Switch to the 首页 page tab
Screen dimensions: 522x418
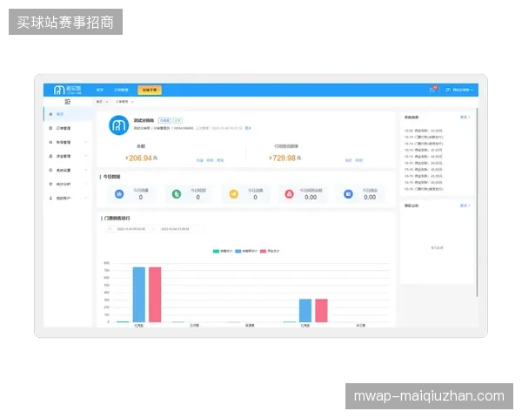(99, 102)
